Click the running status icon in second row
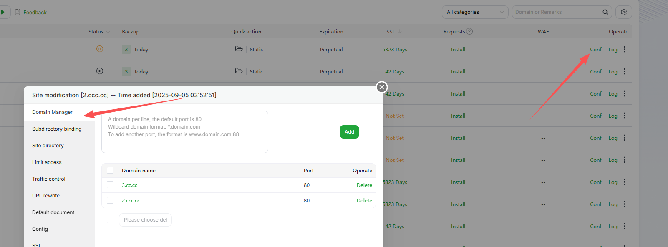The width and height of the screenshot is (668, 247). 100,71
